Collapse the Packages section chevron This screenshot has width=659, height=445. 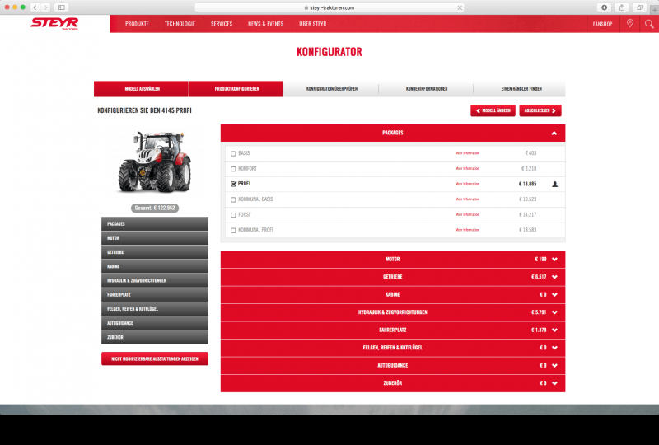tap(554, 133)
